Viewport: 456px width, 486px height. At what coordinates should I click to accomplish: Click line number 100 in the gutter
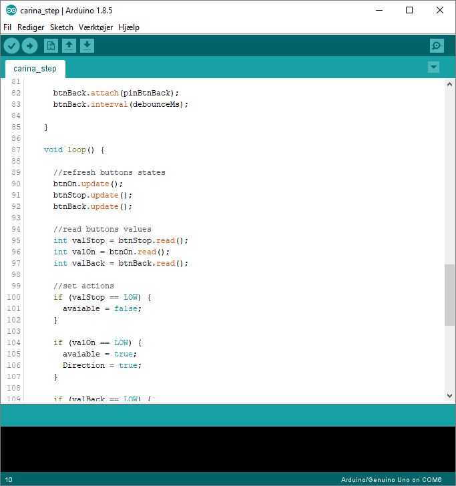pos(13,297)
